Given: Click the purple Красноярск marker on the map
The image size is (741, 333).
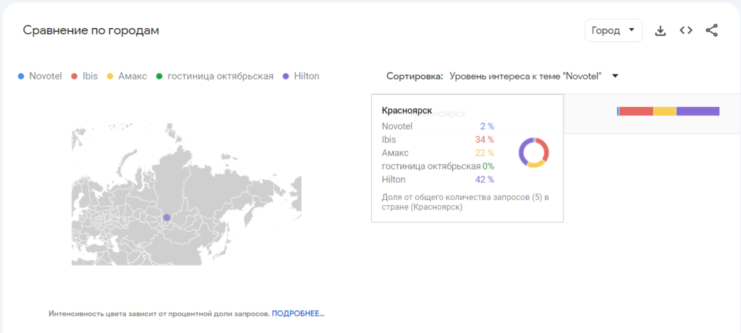Looking at the screenshot, I should [x=166, y=217].
